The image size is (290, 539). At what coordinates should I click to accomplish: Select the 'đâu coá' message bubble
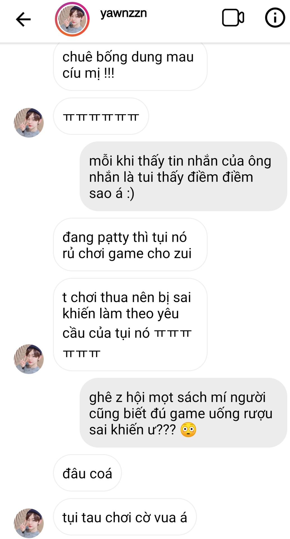pos(87,473)
